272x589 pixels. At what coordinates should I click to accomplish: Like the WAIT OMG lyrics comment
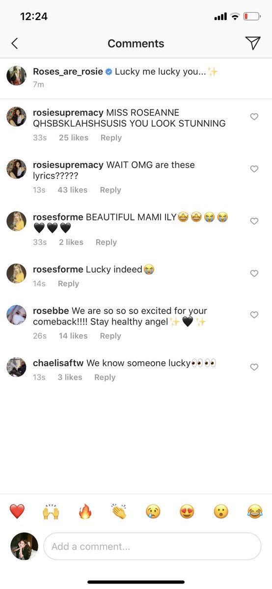tap(254, 169)
